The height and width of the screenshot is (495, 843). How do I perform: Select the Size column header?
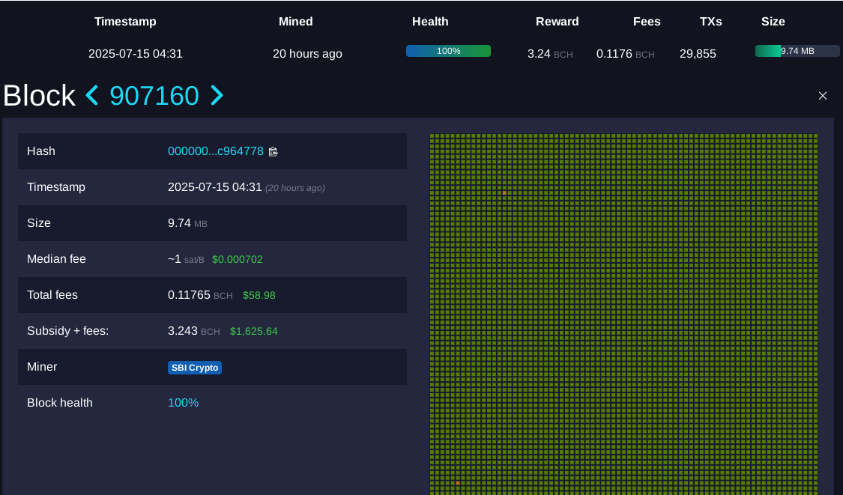click(x=773, y=22)
